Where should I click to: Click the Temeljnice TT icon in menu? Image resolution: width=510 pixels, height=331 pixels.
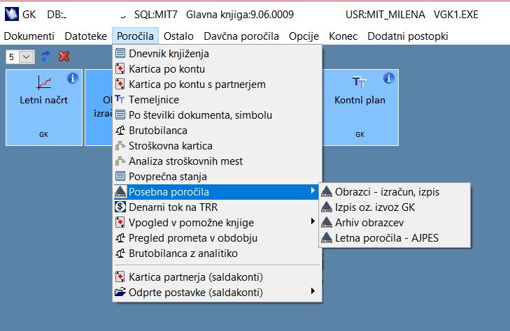pyautogui.click(x=120, y=99)
